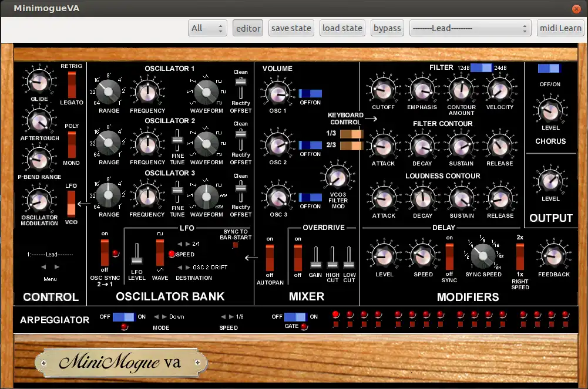588x389 pixels.
Task: Click next arrow for Arpeggiator Mode
Action: [164, 317]
